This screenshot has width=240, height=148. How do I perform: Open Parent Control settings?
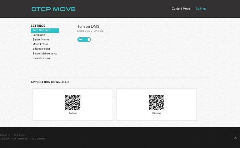41,58
